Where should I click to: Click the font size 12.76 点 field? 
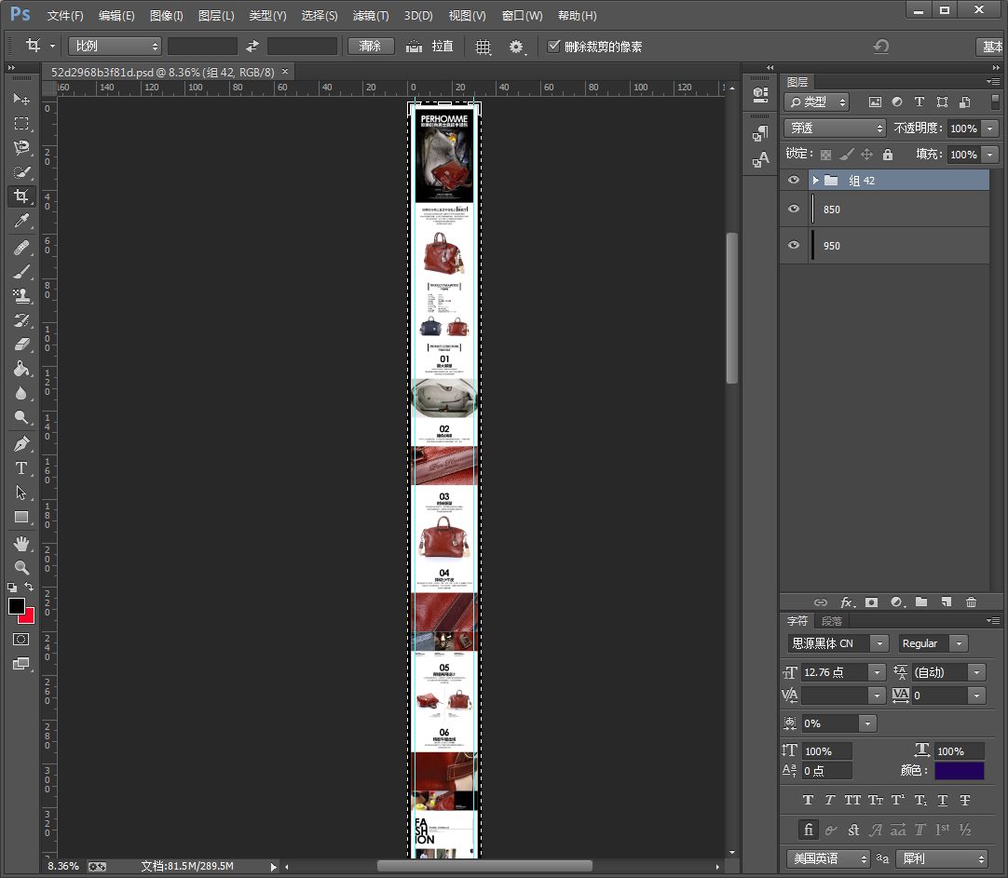(834, 672)
